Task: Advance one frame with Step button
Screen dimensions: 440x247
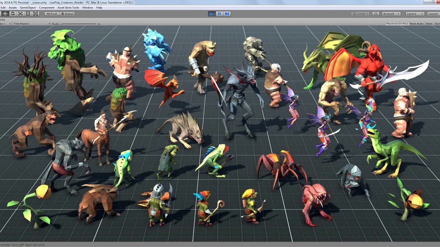Action: pos(227,14)
